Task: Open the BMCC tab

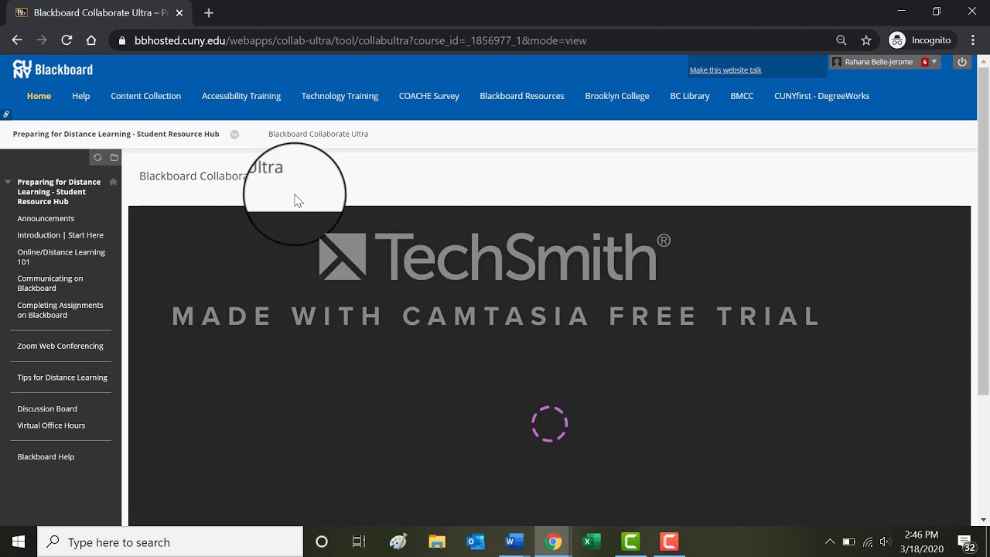Action: pos(742,96)
